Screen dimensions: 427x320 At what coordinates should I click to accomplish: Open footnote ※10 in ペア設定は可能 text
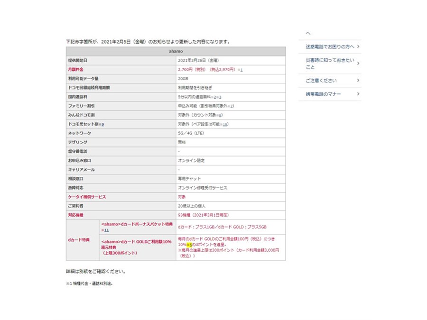(224, 124)
